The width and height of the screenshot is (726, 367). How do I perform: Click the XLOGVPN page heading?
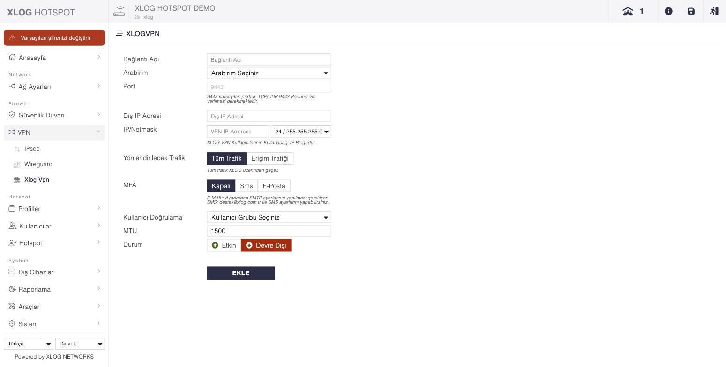click(143, 34)
